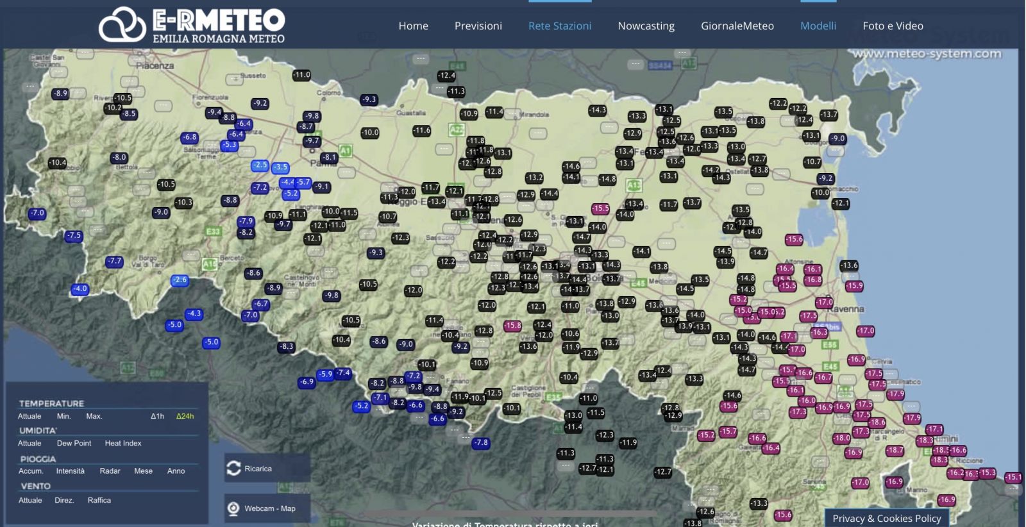Open the Modelli navigation tab
The width and height of the screenshot is (1026, 527).
pyautogui.click(x=818, y=26)
